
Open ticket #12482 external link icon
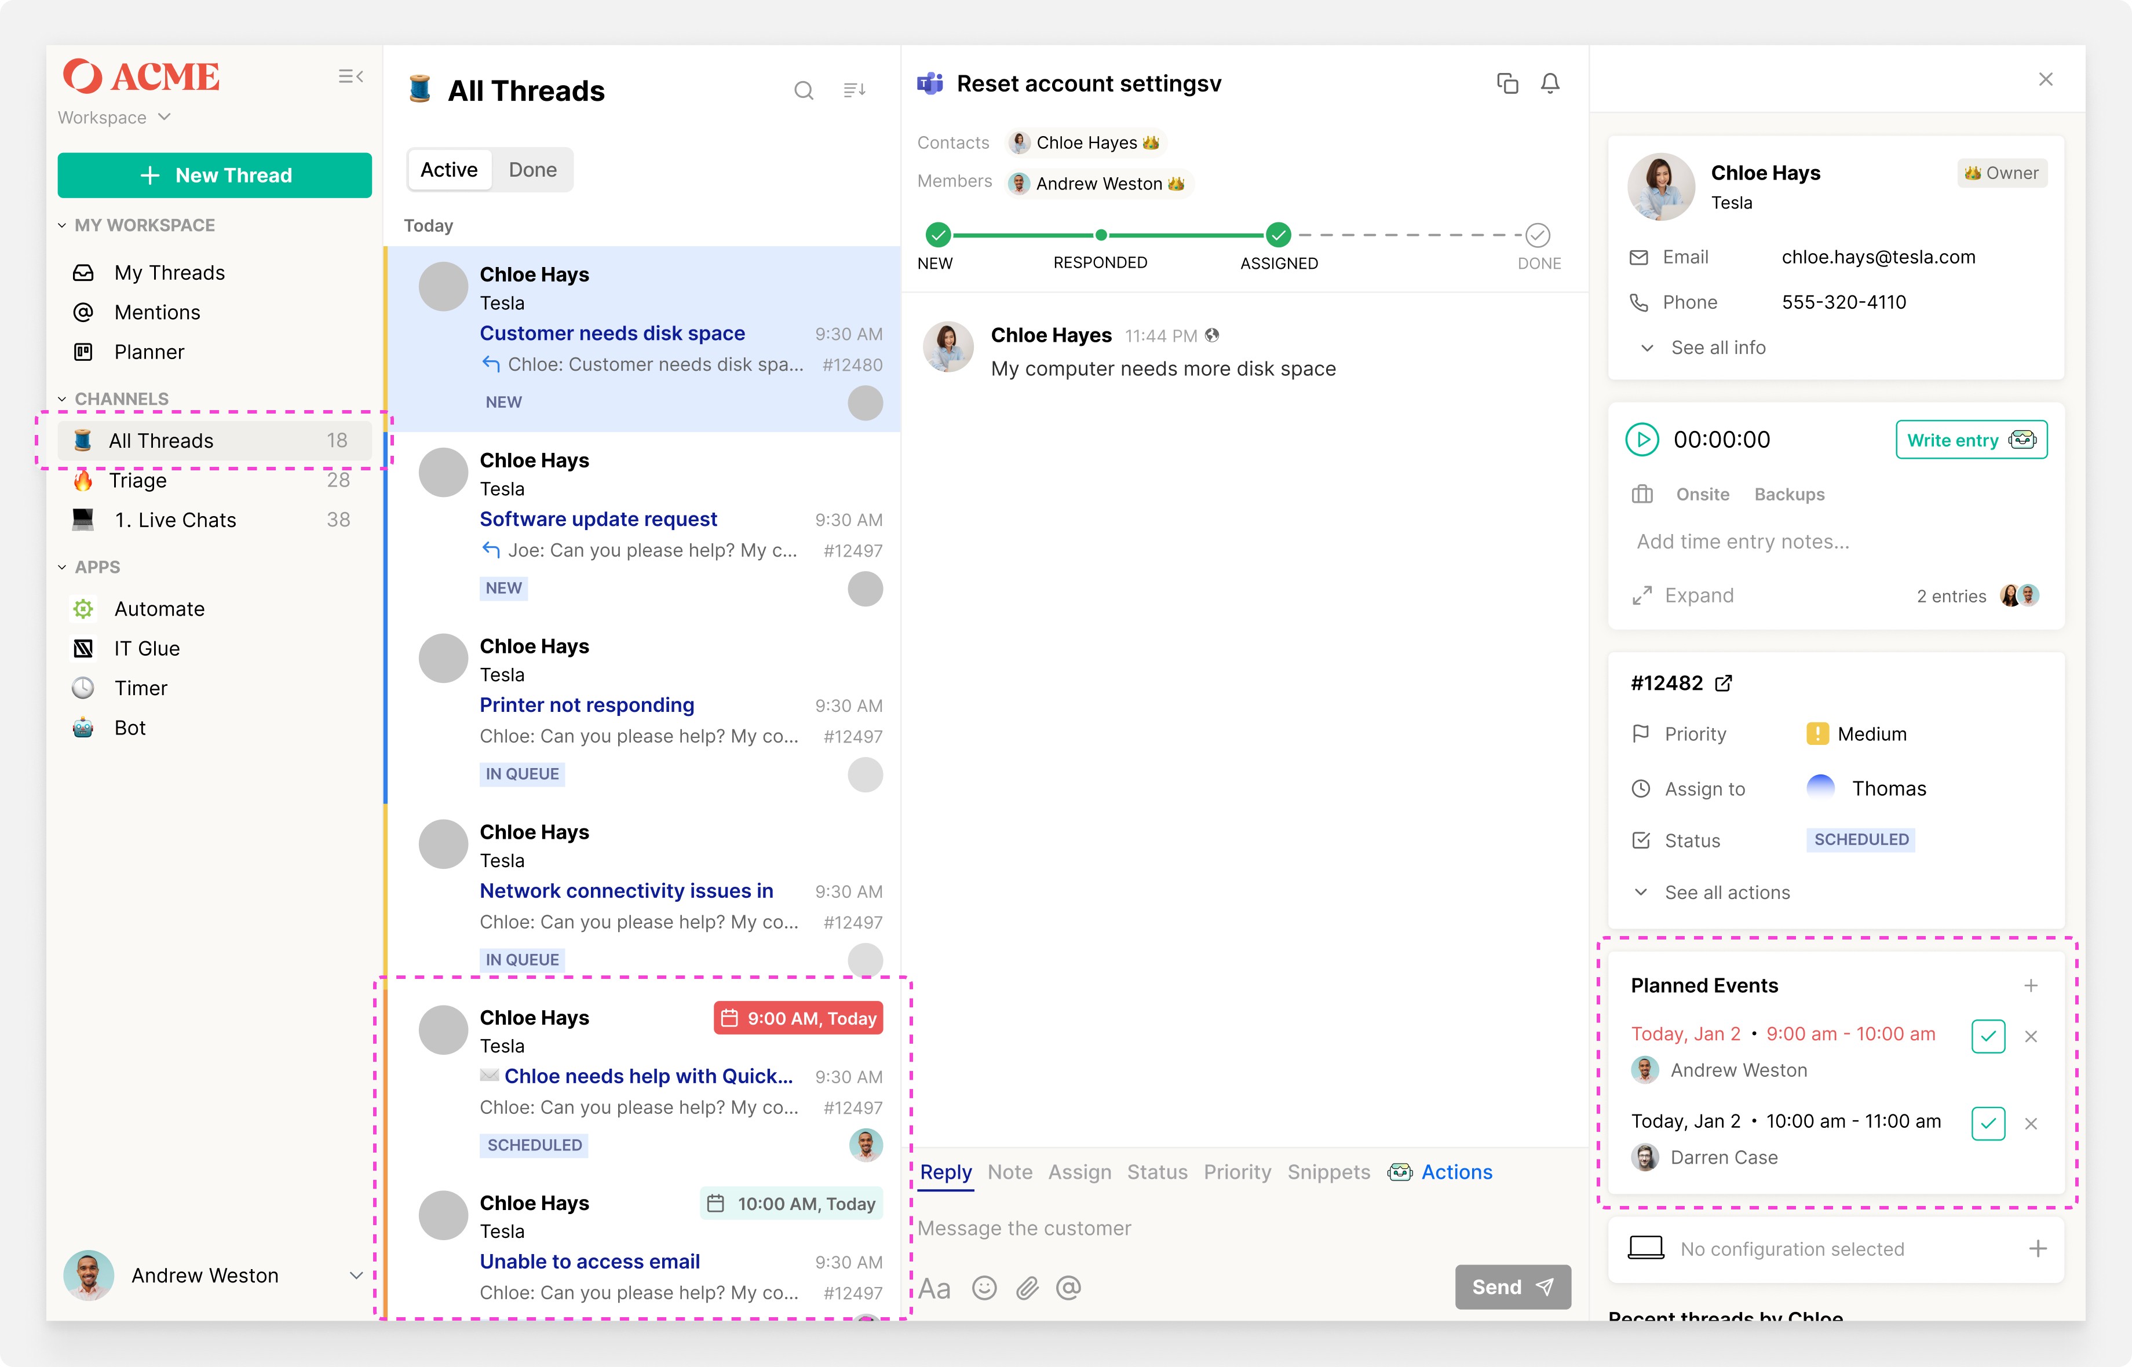(1723, 684)
